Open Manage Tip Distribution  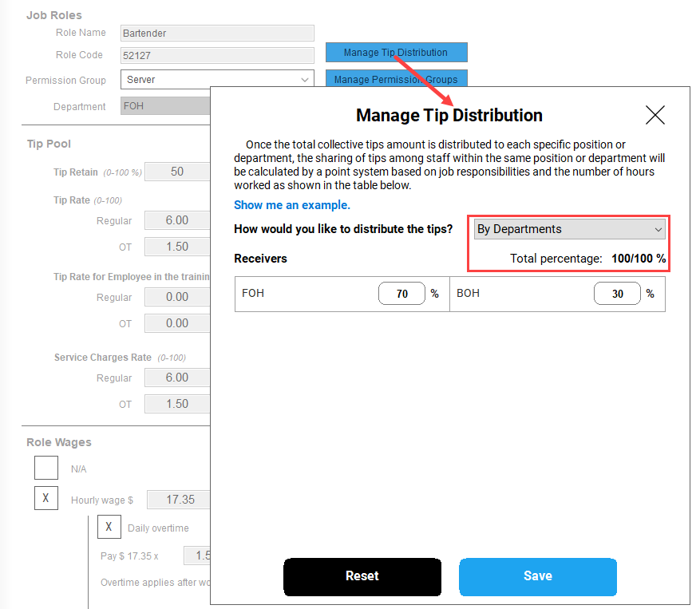tap(396, 52)
